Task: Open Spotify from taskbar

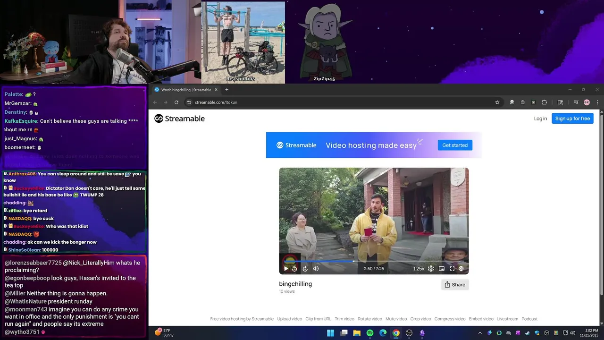Action: point(370,333)
